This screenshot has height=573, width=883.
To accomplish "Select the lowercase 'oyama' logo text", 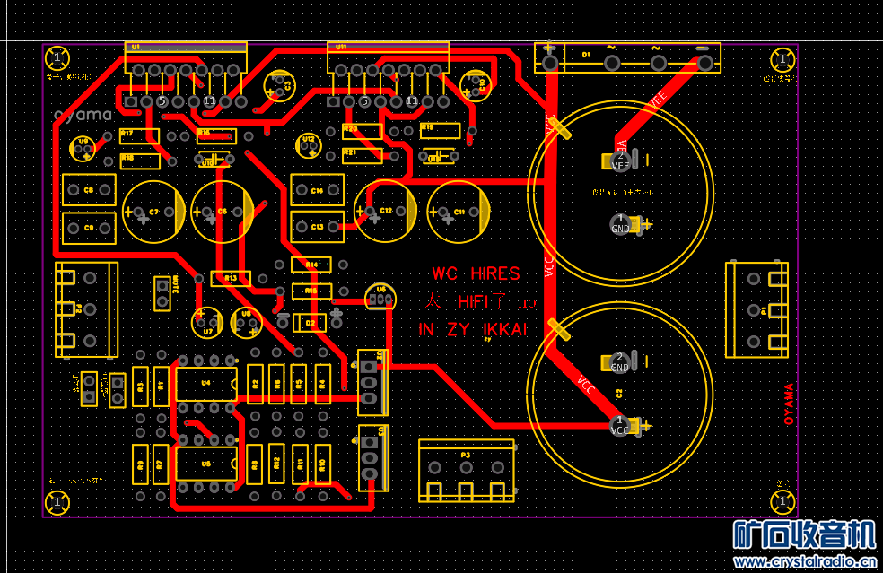I will (83, 116).
